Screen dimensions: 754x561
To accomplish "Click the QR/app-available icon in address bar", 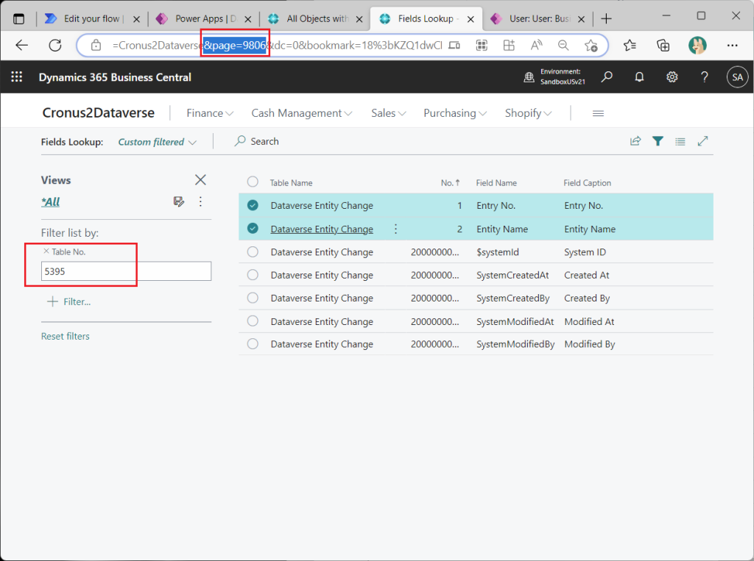I will coord(482,45).
